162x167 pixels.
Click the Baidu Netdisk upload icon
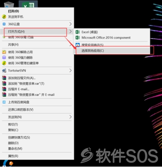(4, 102)
